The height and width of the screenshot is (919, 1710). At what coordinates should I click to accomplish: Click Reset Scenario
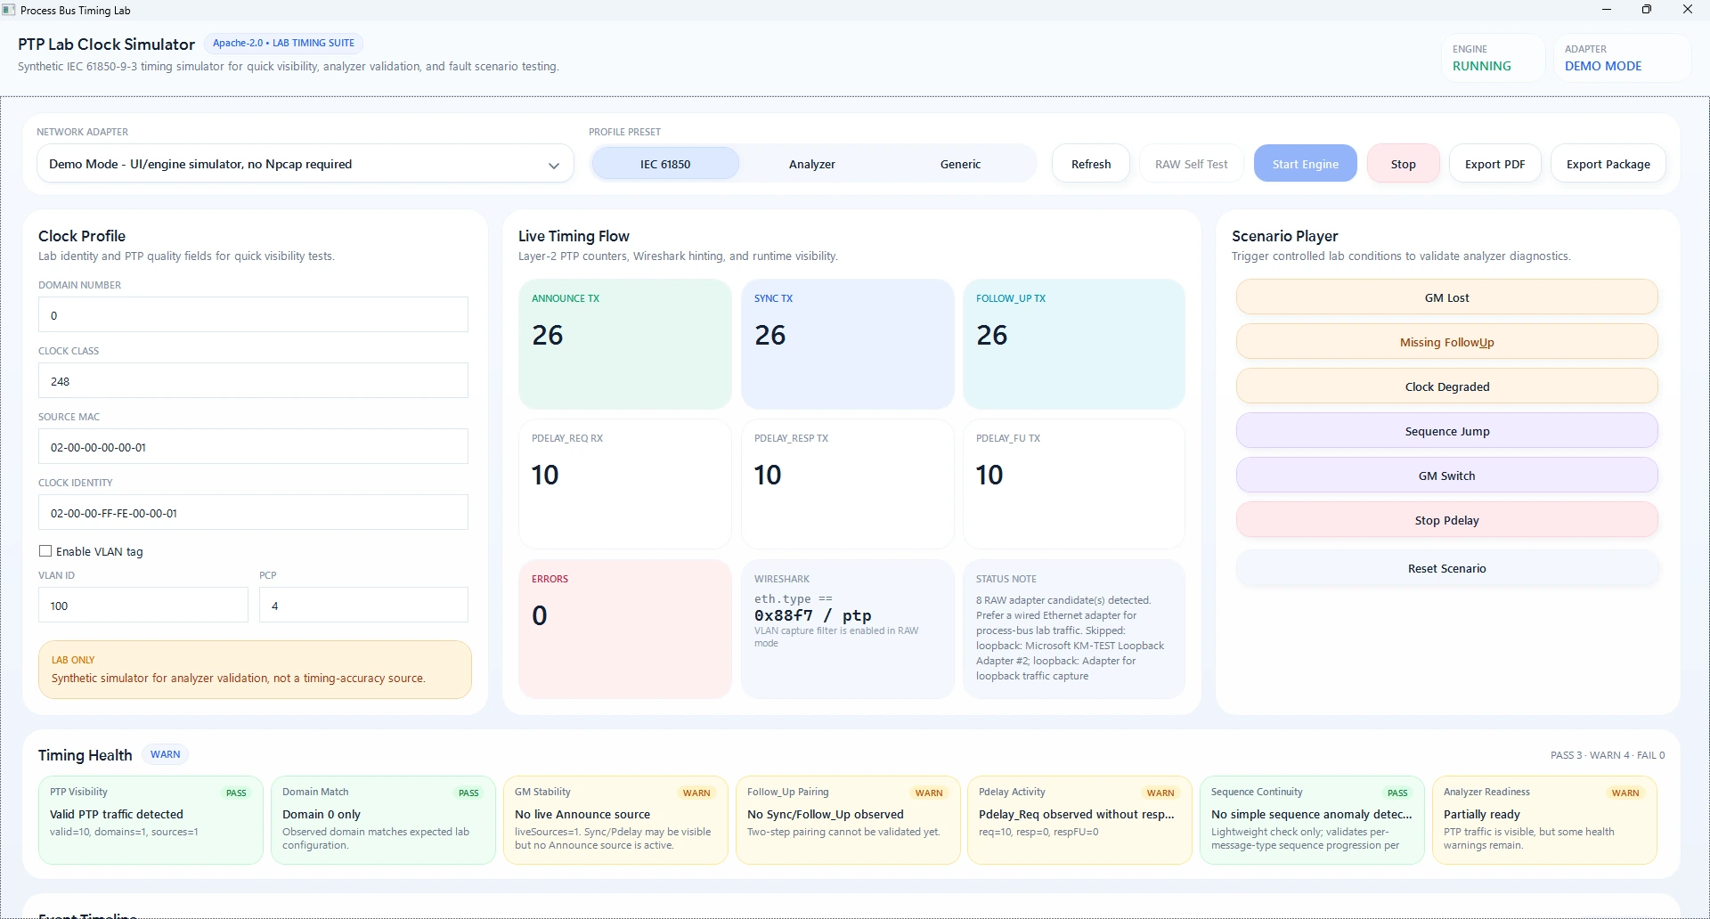point(1446,568)
